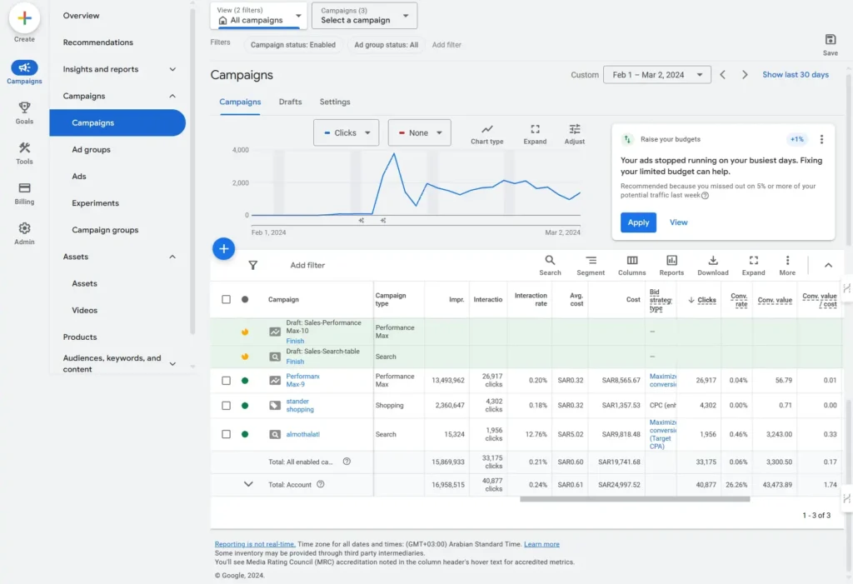853x584 pixels.
Task: Check the stander shopping row checkbox
Action: pos(226,406)
